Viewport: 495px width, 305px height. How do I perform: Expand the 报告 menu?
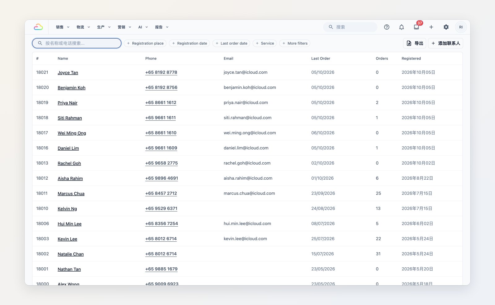point(162,27)
